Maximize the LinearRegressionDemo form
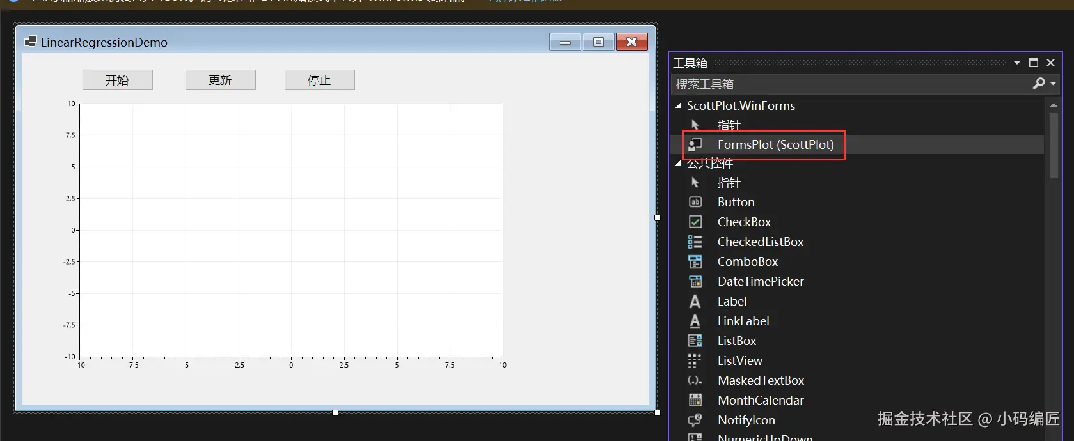This screenshot has height=441, width=1074. 599,42
